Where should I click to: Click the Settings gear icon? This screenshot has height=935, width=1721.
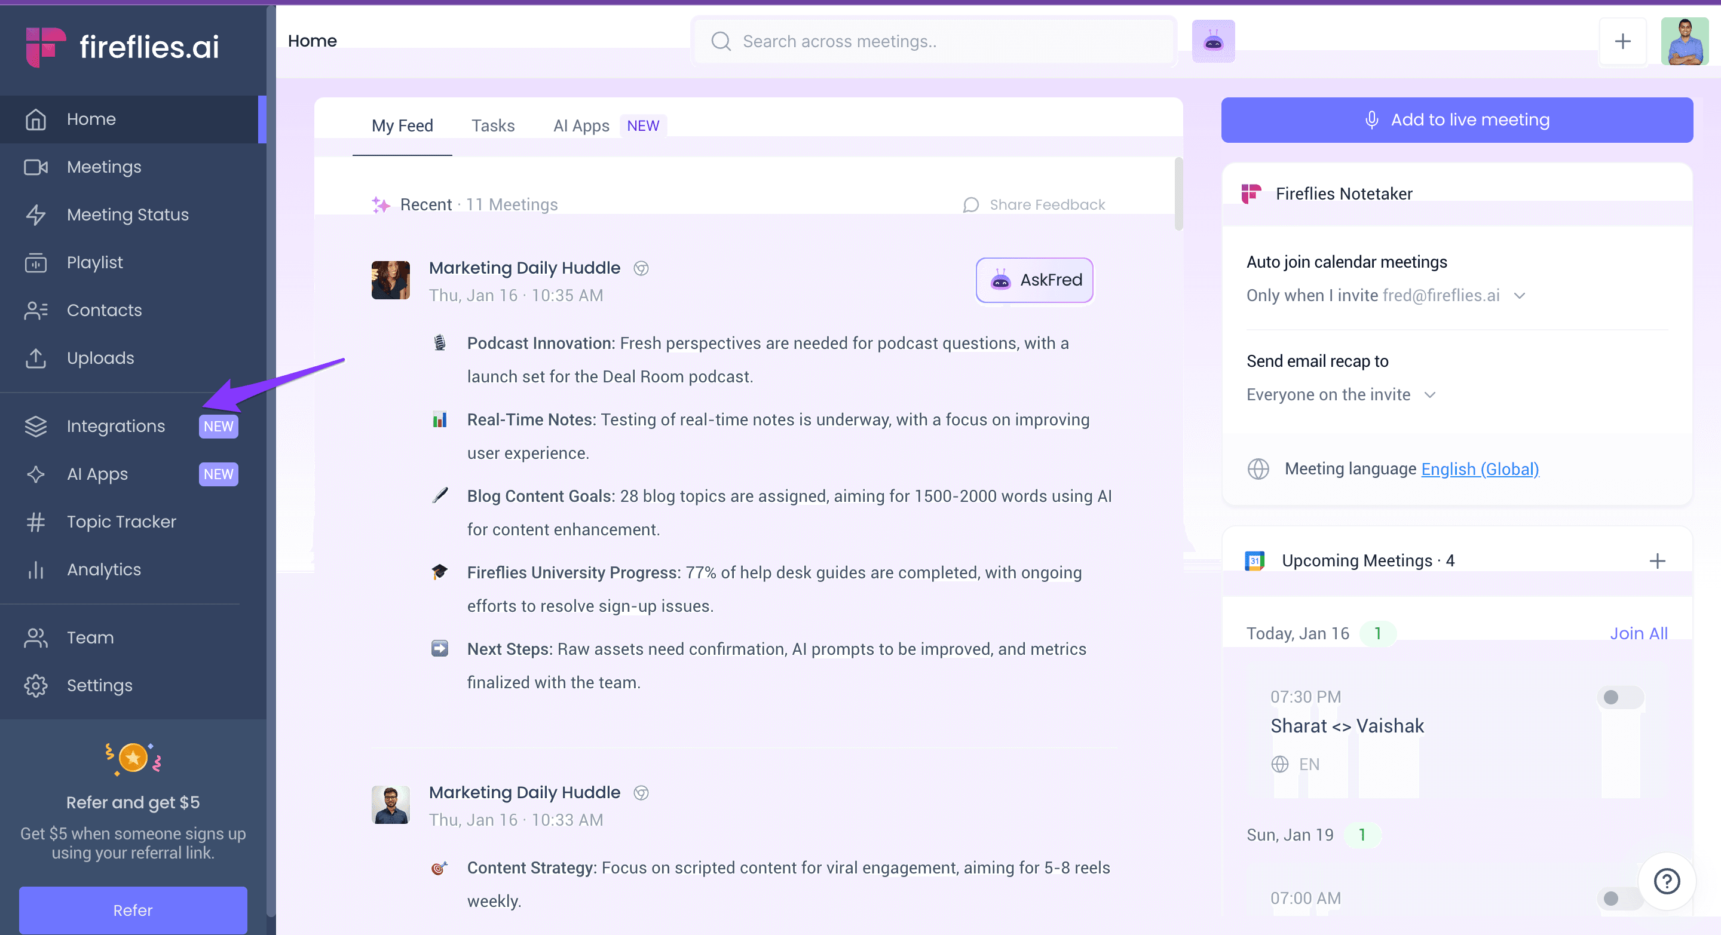tap(35, 685)
